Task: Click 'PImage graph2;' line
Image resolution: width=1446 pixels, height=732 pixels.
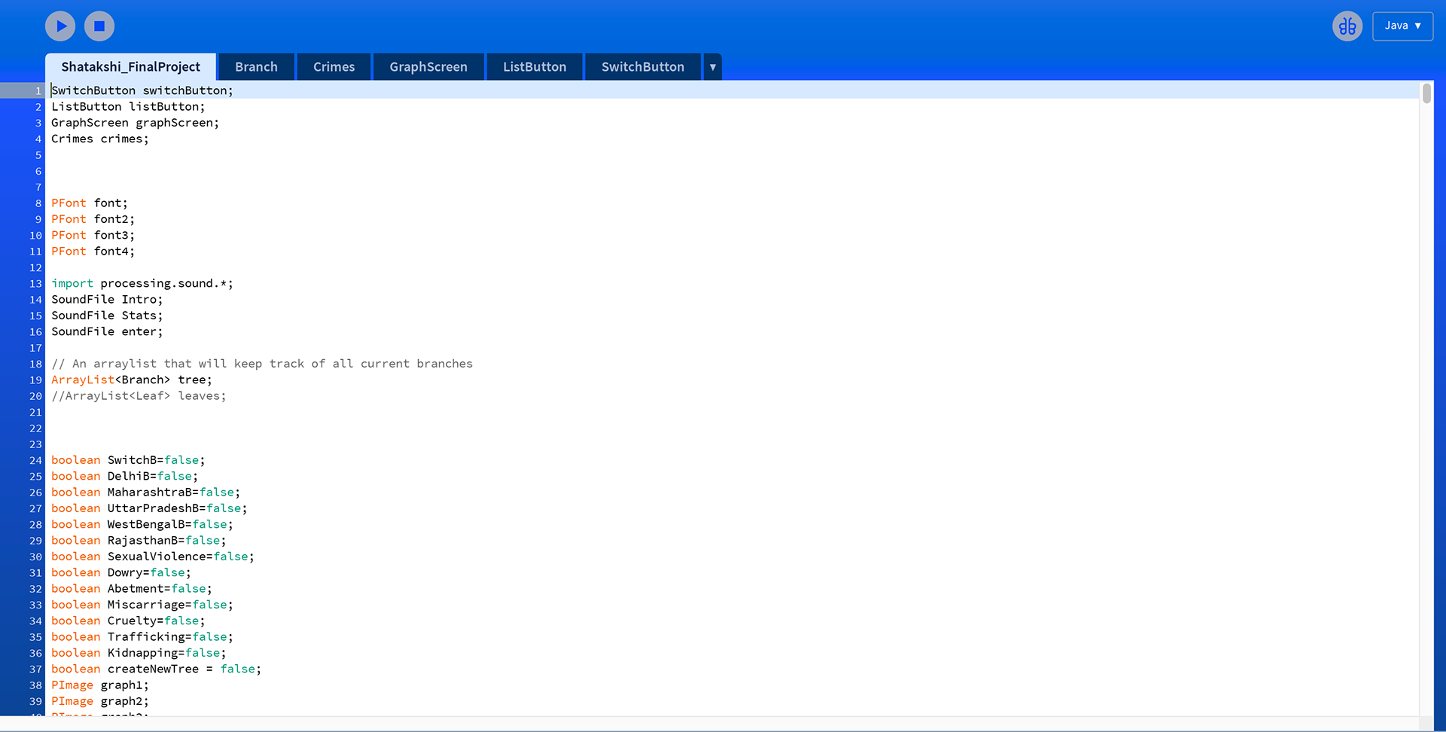Action: coord(100,701)
